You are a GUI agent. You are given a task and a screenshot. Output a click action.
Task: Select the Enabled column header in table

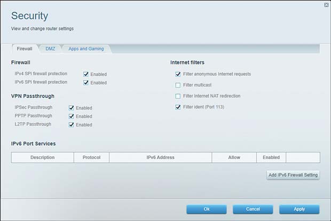pyautogui.click(x=271, y=157)
